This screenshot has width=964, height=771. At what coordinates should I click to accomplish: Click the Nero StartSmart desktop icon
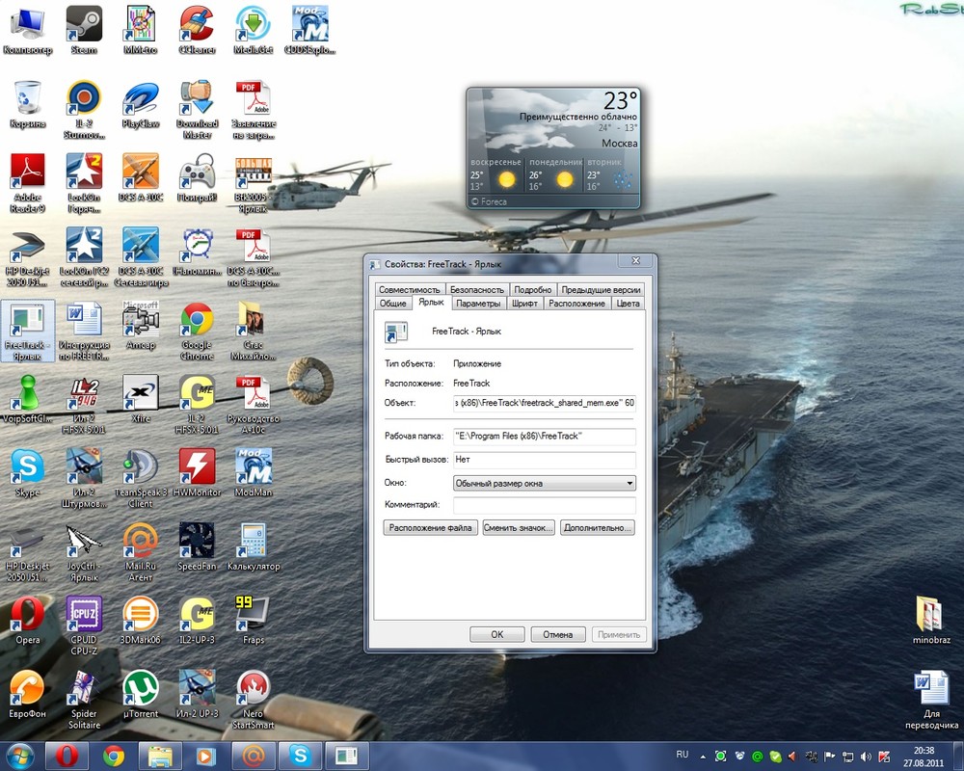tap(253, 689)
